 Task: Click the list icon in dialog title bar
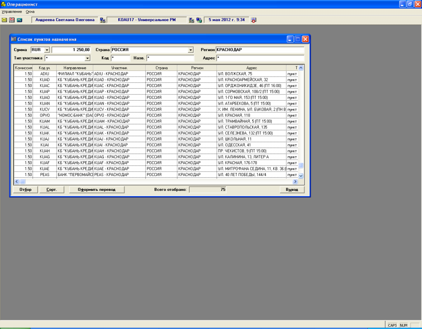[14, 39]
